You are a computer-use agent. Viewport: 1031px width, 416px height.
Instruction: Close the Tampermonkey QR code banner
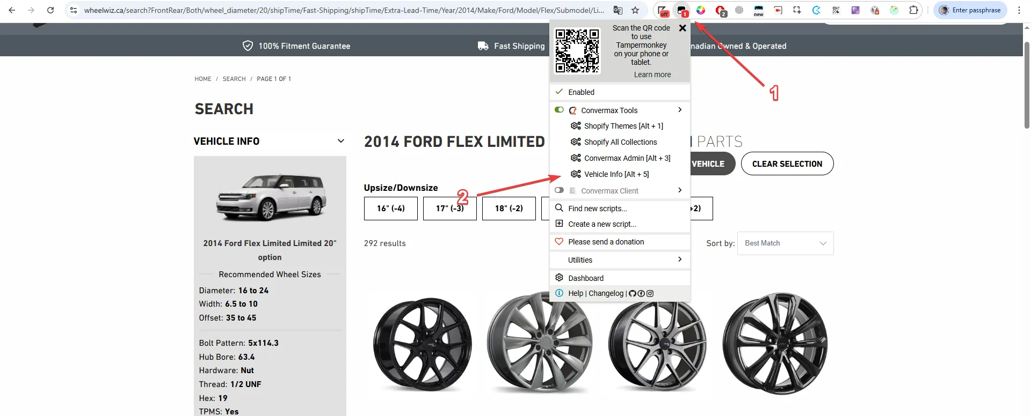click(683, 28)
